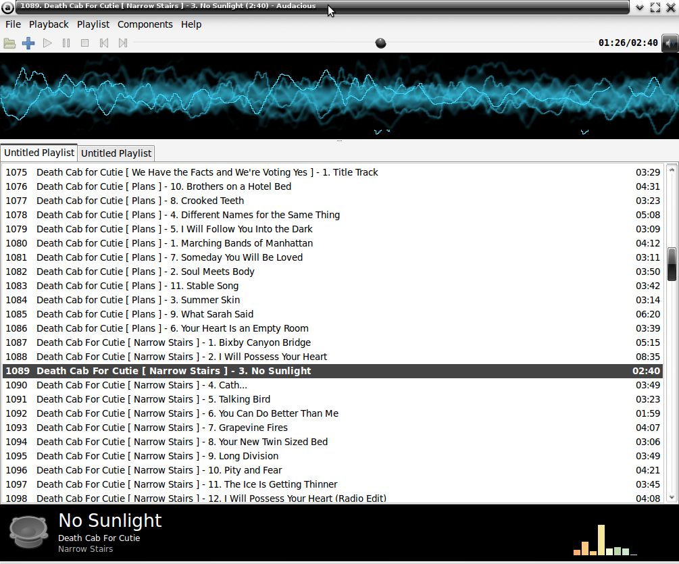Select track 1083 Stable Song
The image size is (679, 564).
click(332, 286)
